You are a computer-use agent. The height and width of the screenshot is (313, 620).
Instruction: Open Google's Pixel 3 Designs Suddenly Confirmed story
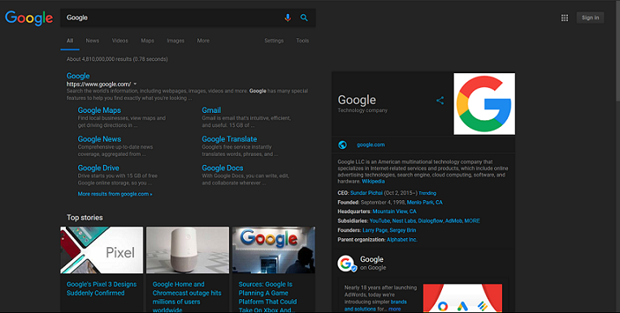tap(102, 289)
